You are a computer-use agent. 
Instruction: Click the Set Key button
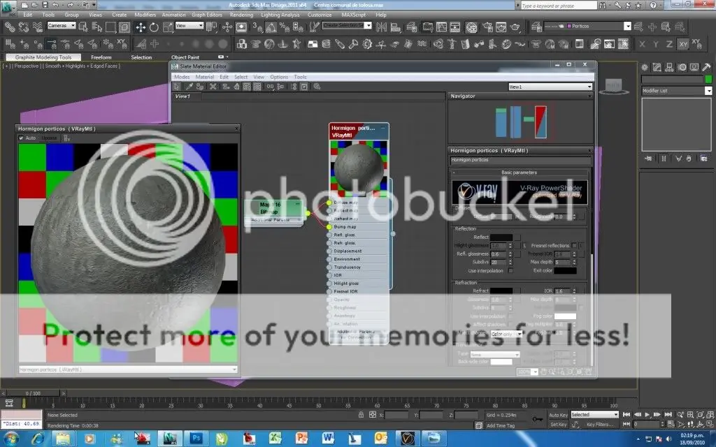pos(557,425)
